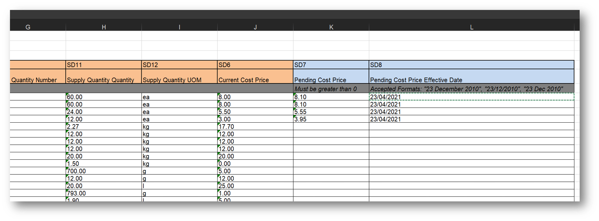Select the Quantity Number header cell

[38, 76]
